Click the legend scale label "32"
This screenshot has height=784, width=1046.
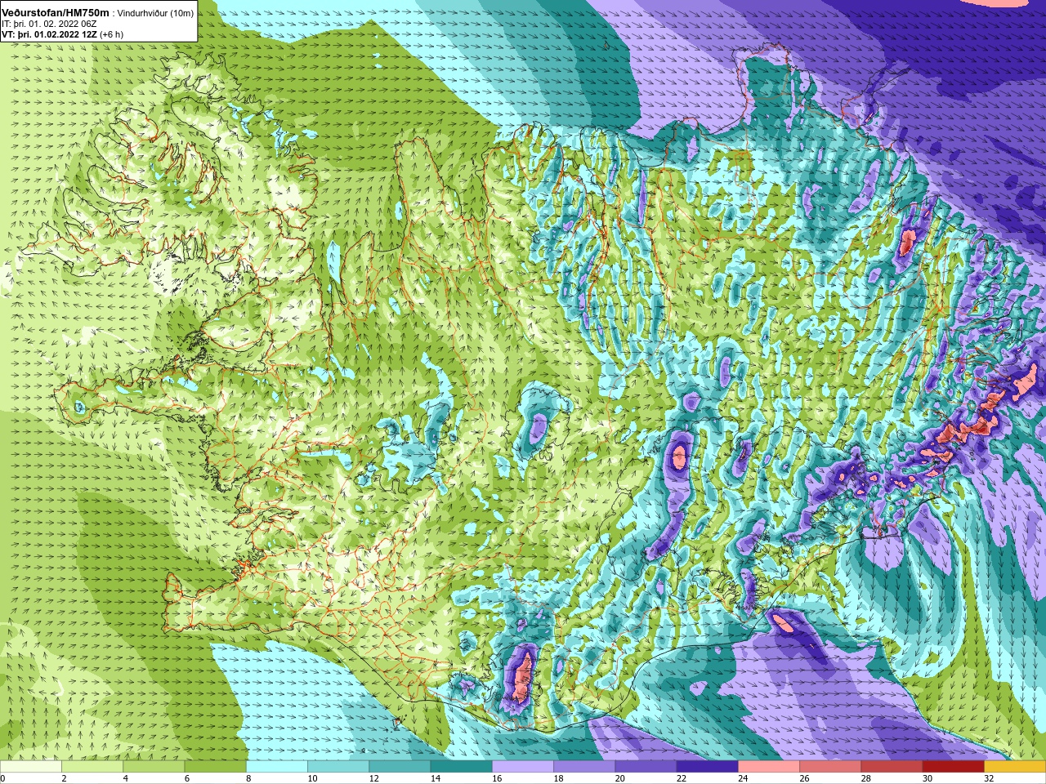pos(989,778)
